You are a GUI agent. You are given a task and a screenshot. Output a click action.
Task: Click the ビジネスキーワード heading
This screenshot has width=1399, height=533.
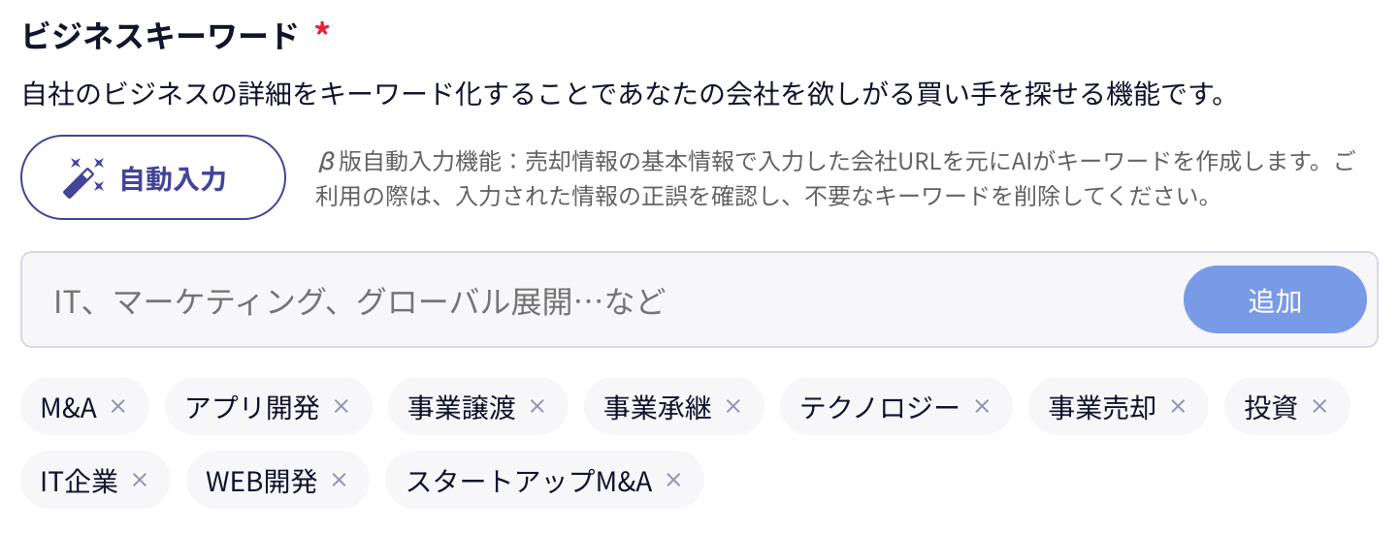(x=160, y=37)
